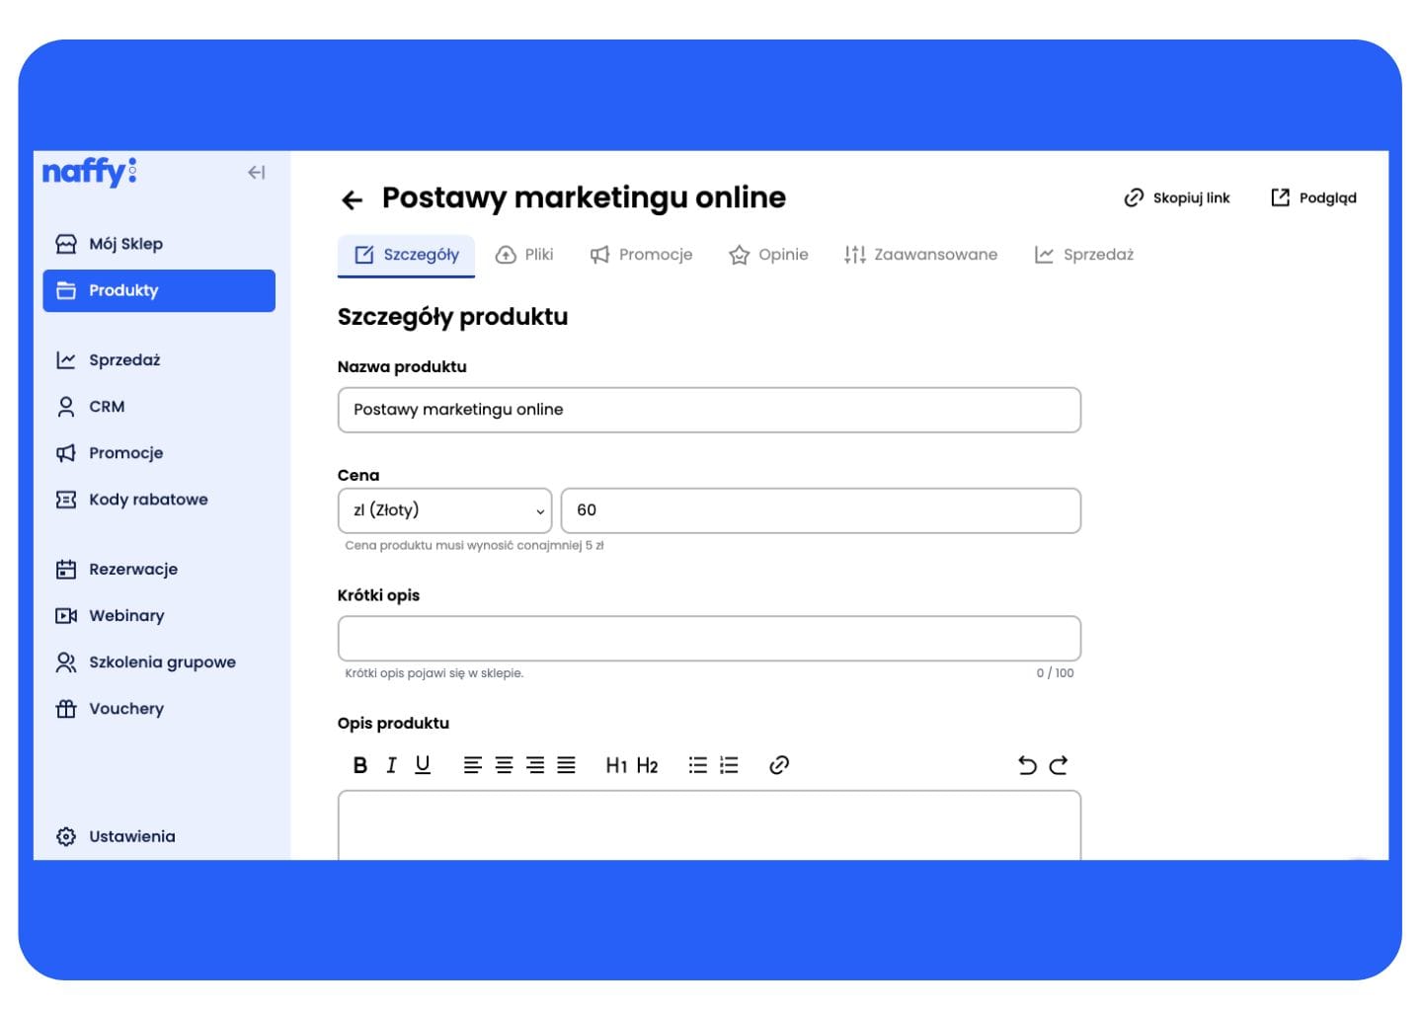Screen dimensions: 1422x1011
Task: Insert a numbered list
Action: [x=729, y=765]
